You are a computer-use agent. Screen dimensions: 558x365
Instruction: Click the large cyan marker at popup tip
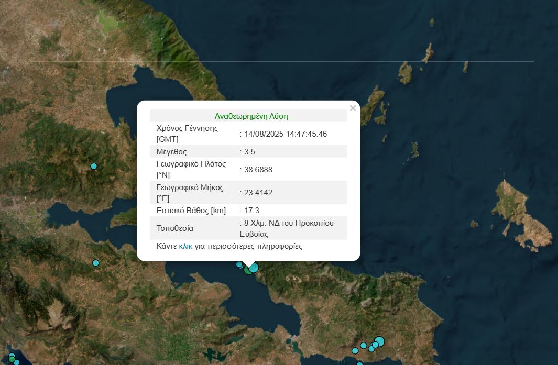tap(254, 268)
